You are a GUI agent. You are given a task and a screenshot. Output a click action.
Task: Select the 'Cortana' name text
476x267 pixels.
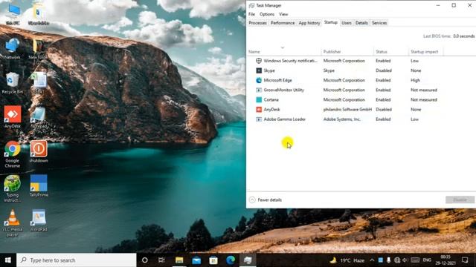click(x=271, y=99)
